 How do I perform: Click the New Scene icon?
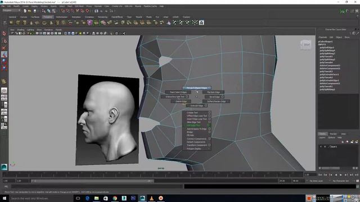click(25, 11)
